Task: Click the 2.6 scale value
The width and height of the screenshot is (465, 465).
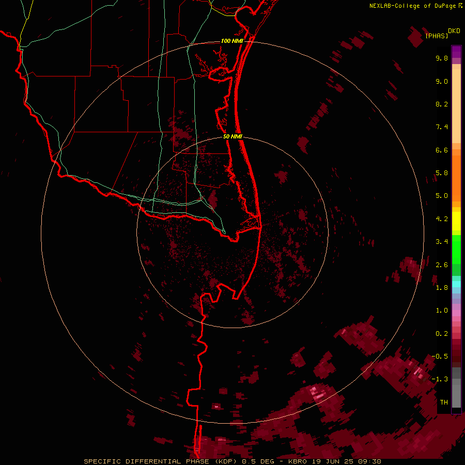Action: click(442, 265)
